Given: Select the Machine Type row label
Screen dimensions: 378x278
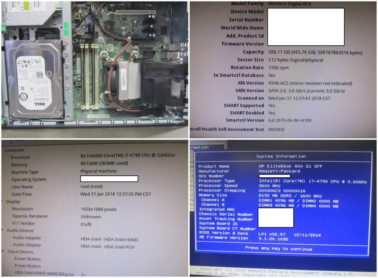Looking at the screenshot, I should [25, 172].
